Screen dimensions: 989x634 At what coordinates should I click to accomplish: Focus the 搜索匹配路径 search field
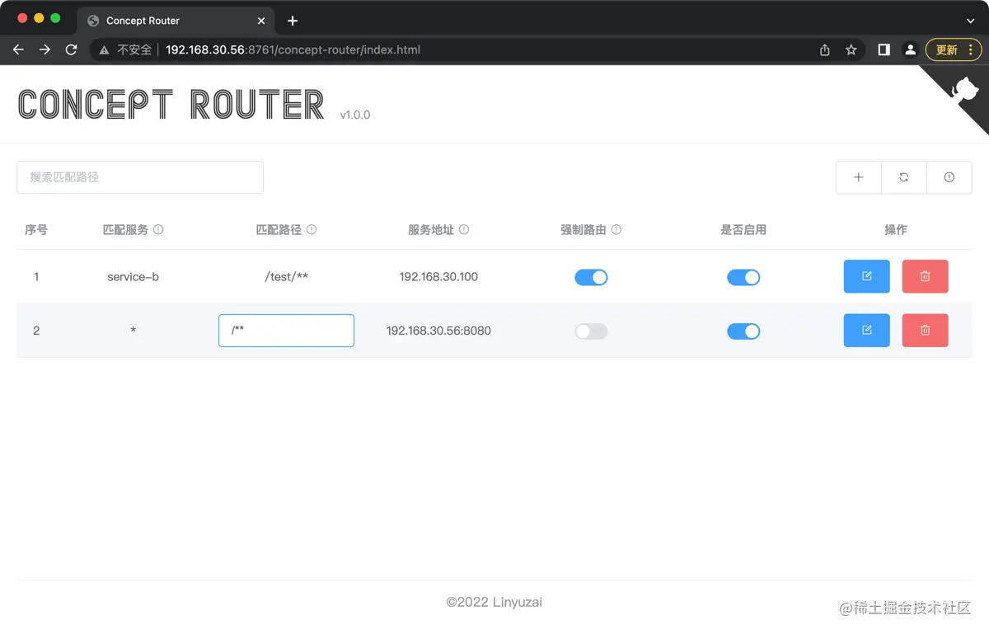(140, 177)
